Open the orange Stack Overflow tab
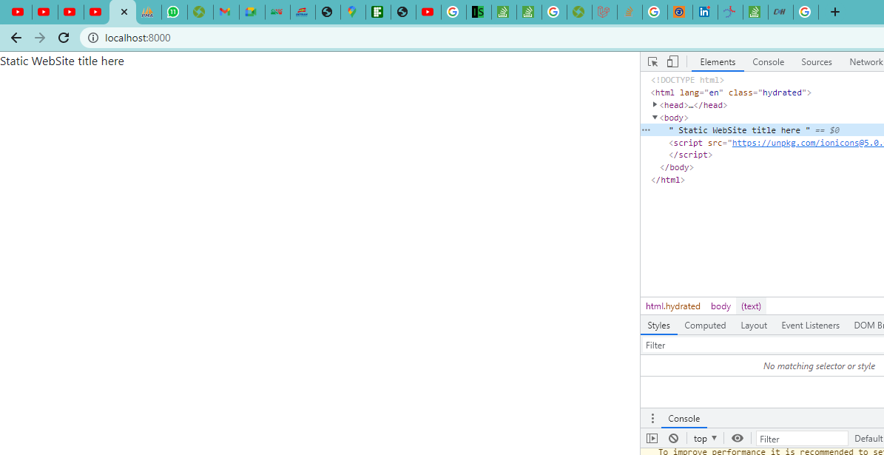The height and width of the screenshot is (455, 884). coord(629,12)
